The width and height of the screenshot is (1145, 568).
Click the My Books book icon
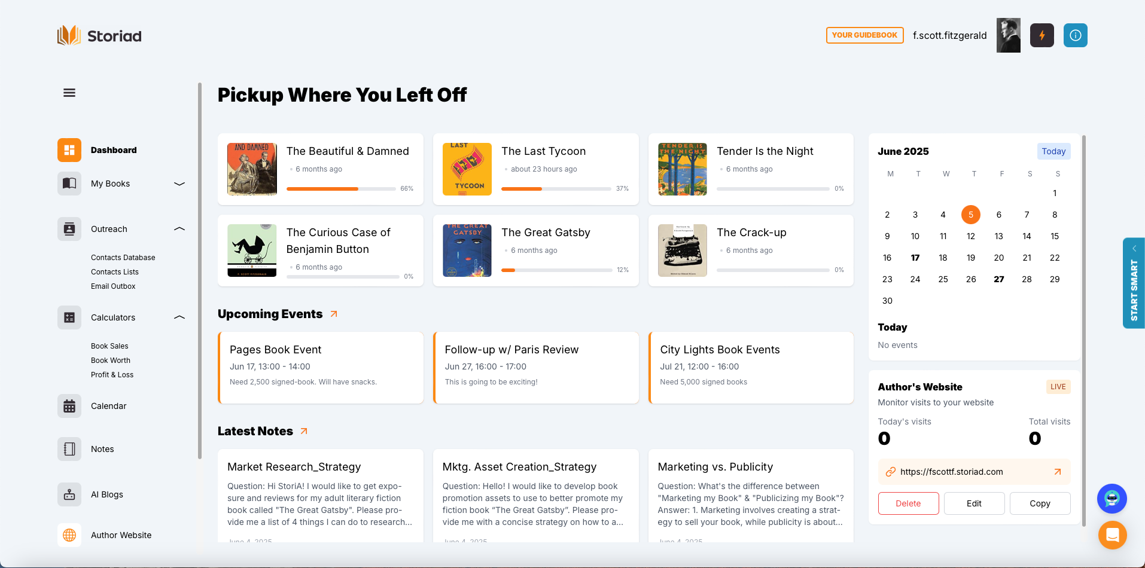(x=69, y=184)
